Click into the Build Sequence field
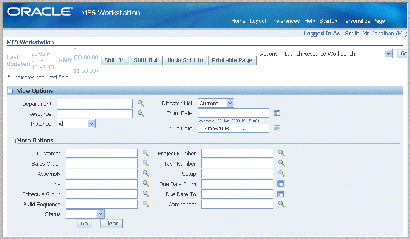410x239 pixels. point(102,204)
